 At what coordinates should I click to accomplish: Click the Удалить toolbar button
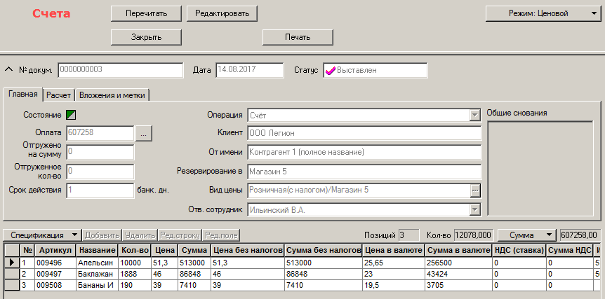point(140,235)
